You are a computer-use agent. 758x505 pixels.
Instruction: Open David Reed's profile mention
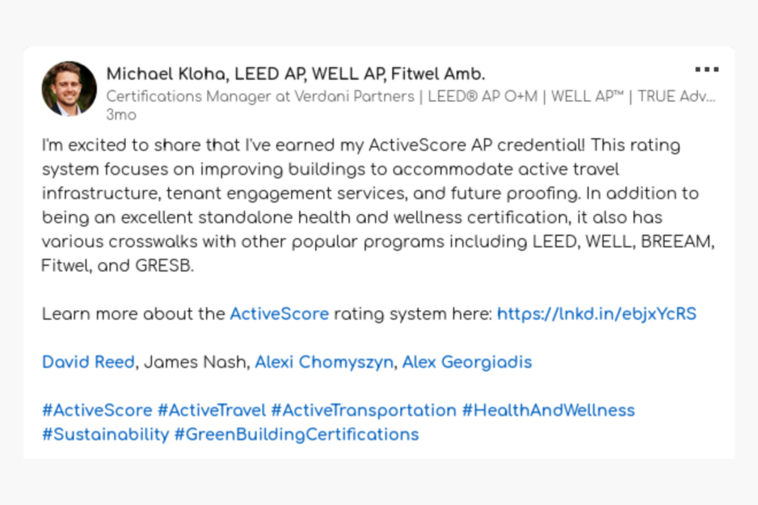[x=88, y=362]
